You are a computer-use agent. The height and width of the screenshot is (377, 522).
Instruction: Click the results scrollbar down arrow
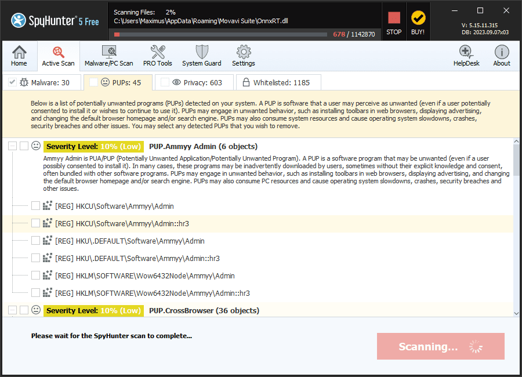[x=516, y=313]
